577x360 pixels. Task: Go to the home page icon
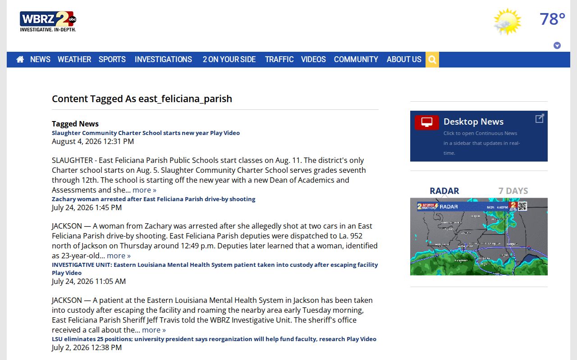pyautogui.click(x=20, y=59)
